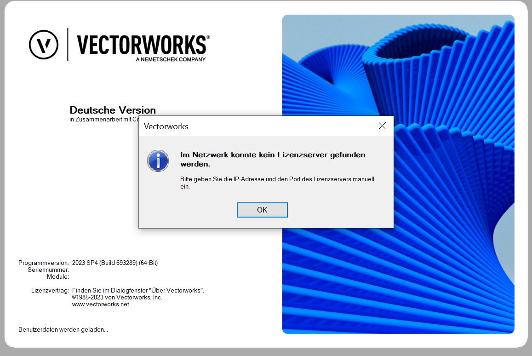Click the registered trademark symbol after VECTORWORKS
Screen dimensions: 532x356
click(208, 37)
